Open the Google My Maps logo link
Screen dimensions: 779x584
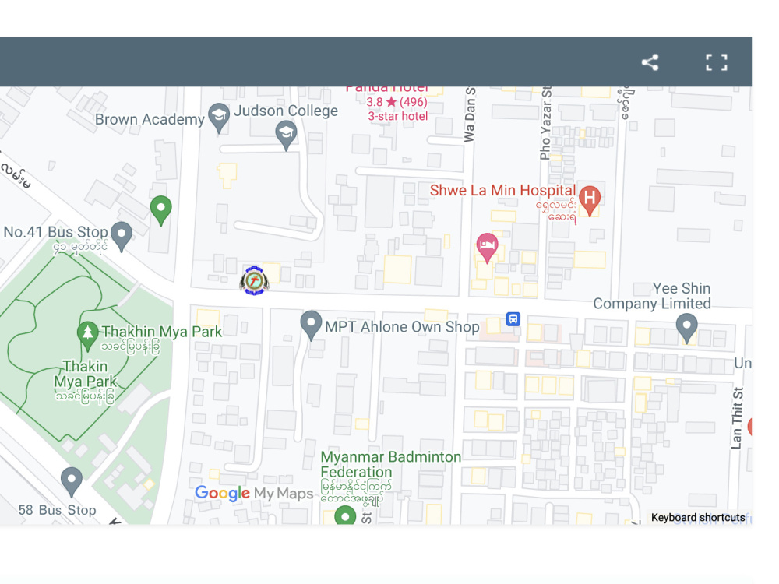pos(254,493)
